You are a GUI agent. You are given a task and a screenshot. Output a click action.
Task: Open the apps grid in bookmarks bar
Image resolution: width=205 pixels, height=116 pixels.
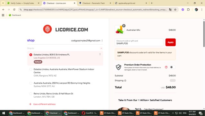pos(3,15)
